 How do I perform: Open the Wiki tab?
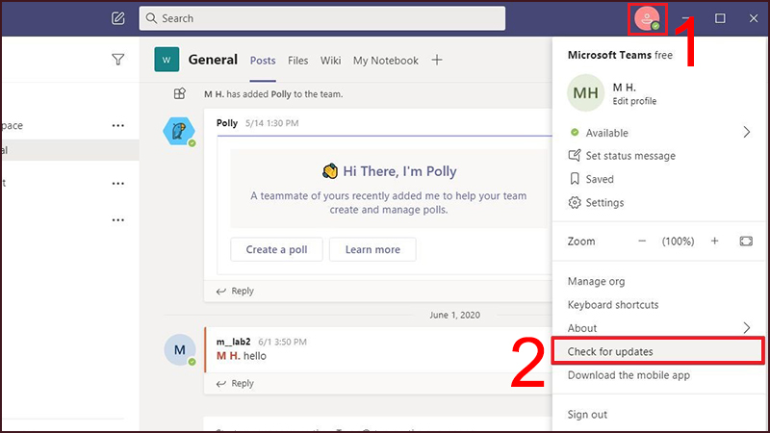point(330,61)
